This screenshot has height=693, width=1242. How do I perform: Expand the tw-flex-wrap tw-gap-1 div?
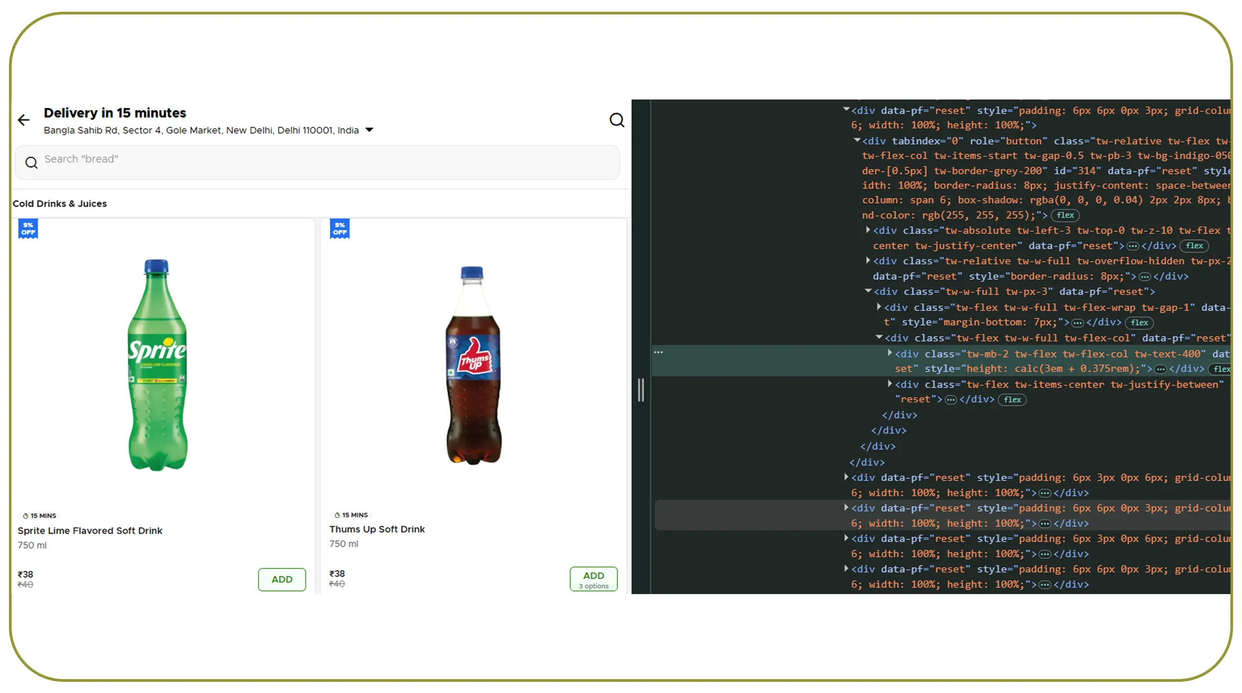[879, 307]
